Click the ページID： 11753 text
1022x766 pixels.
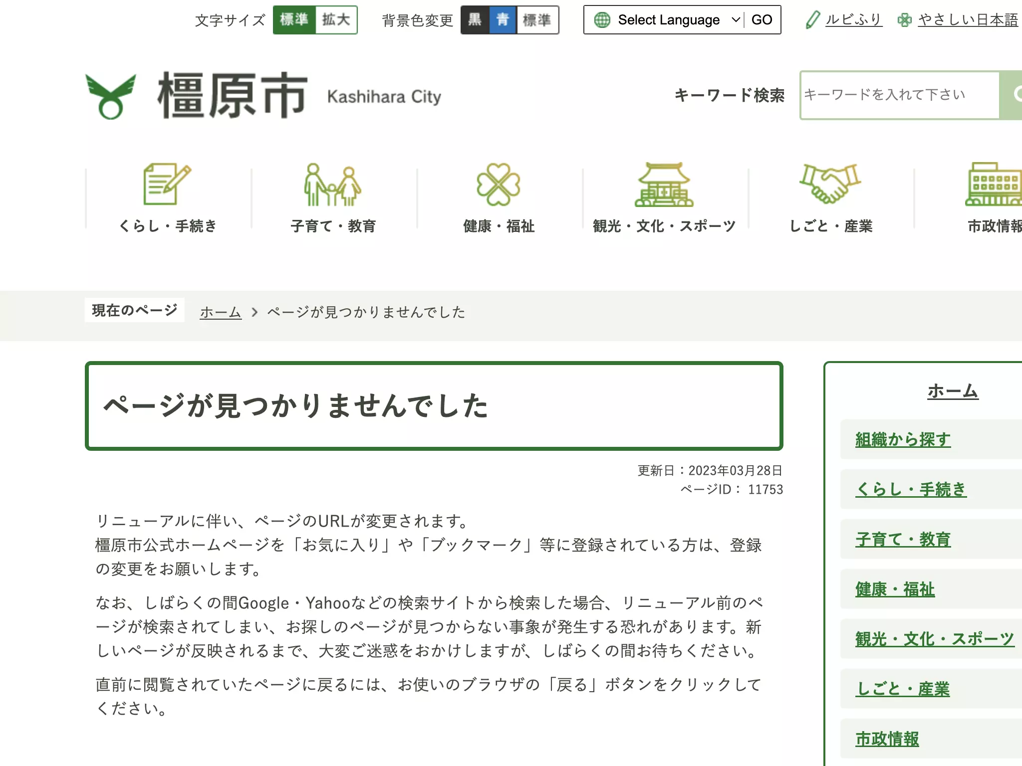tap(732, 489)
